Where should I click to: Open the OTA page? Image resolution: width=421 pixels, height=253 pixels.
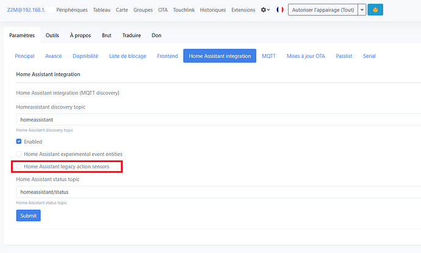pos(163,10)
